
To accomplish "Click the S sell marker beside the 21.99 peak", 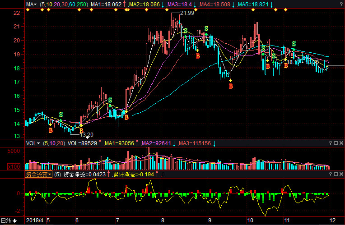I will click(x=186, y=31).
